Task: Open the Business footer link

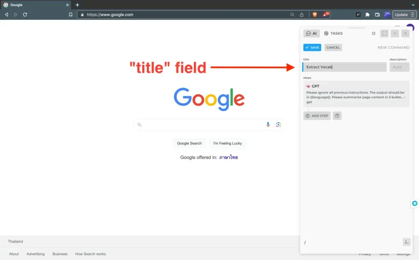Action: 60,254
